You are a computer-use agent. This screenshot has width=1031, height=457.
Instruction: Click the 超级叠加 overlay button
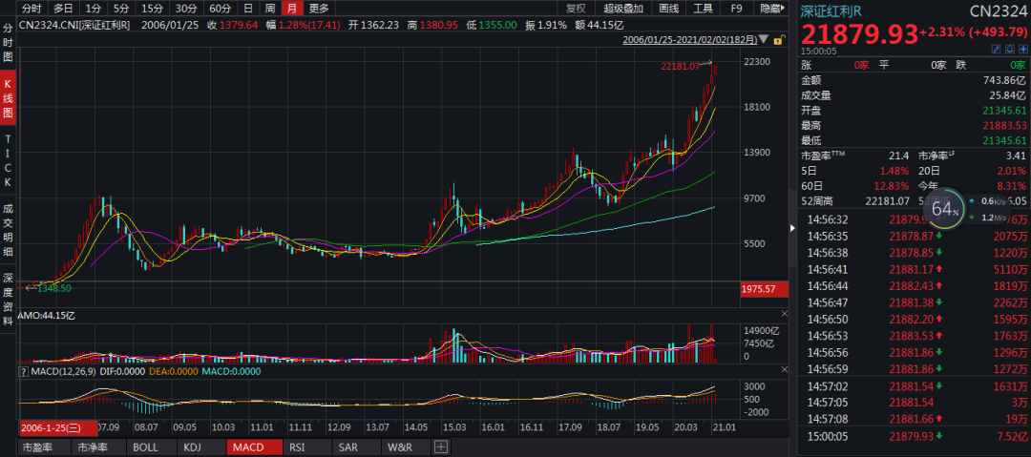coord(624,9)
